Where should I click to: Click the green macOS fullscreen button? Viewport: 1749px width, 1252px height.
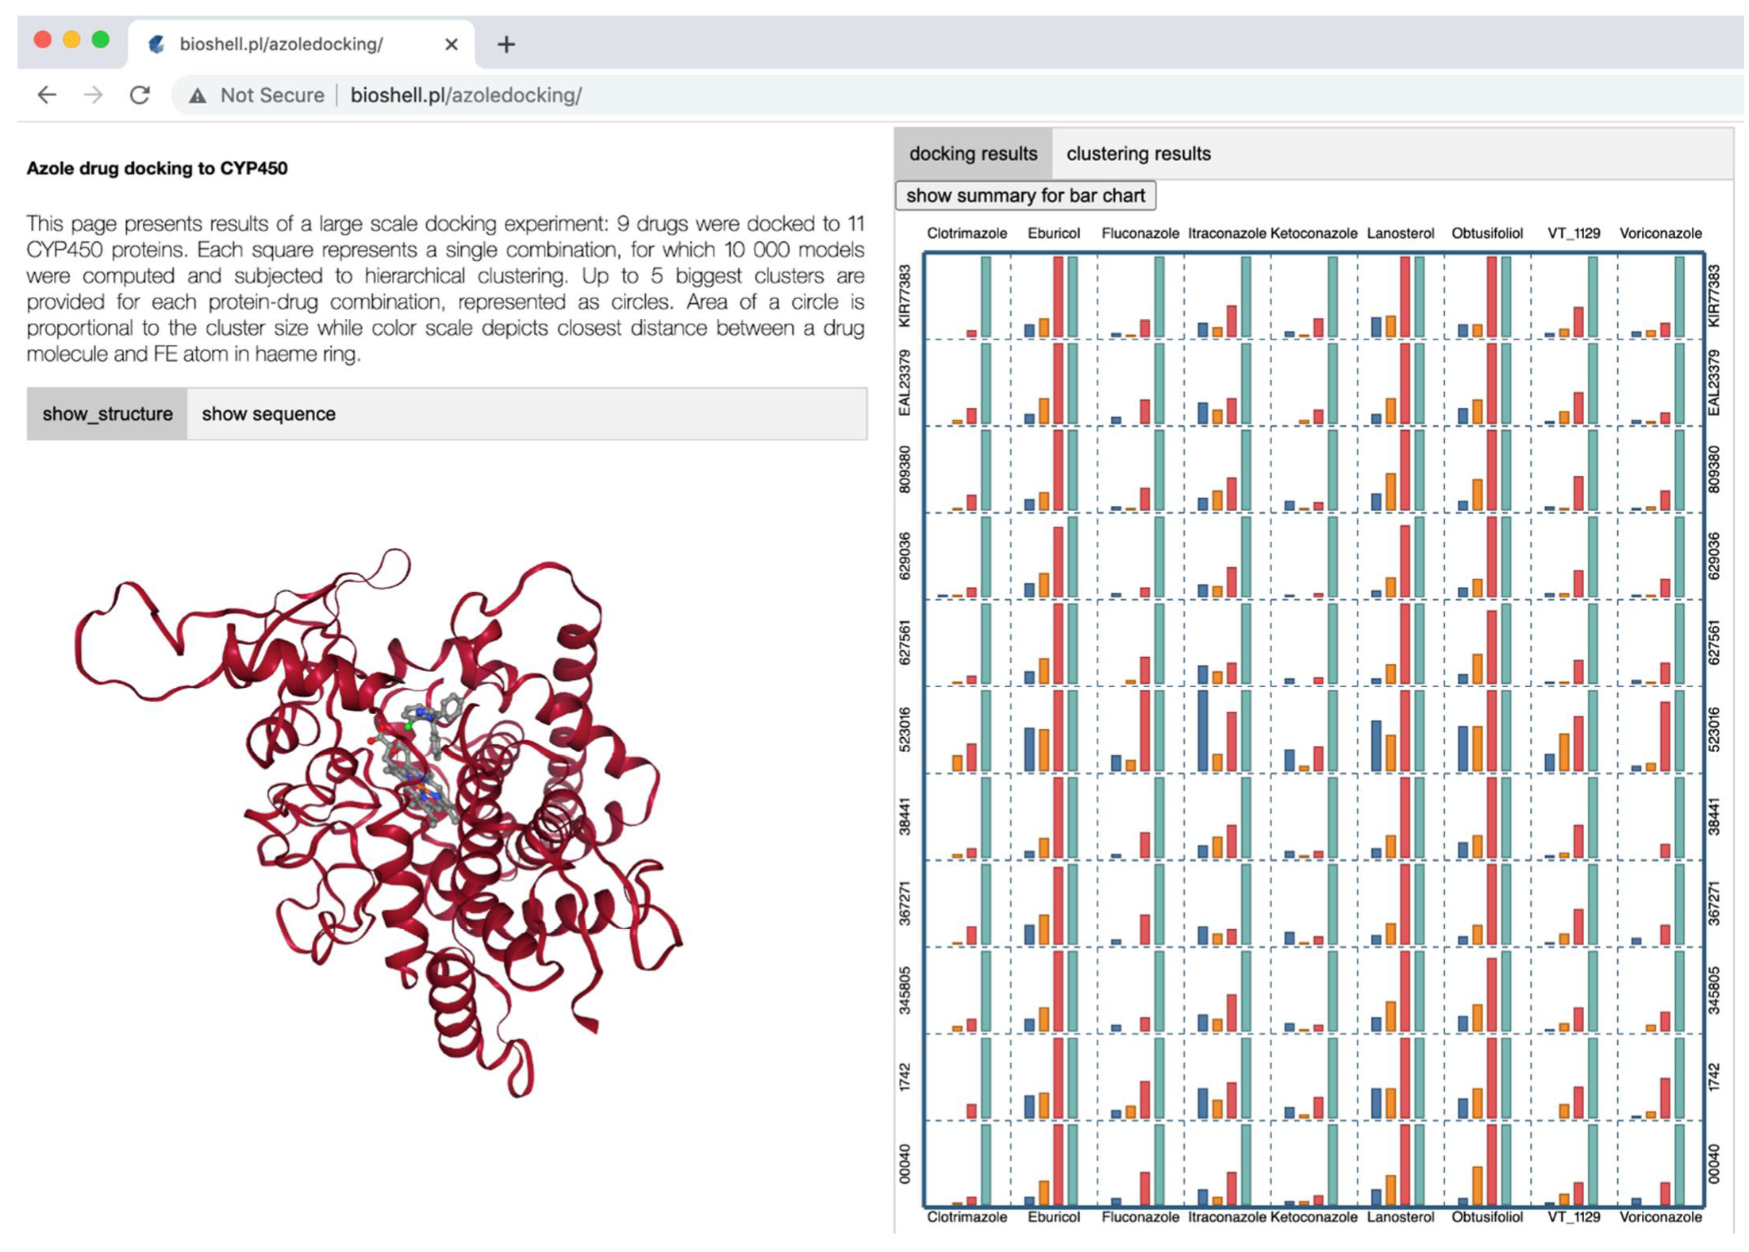coord(100,40)
